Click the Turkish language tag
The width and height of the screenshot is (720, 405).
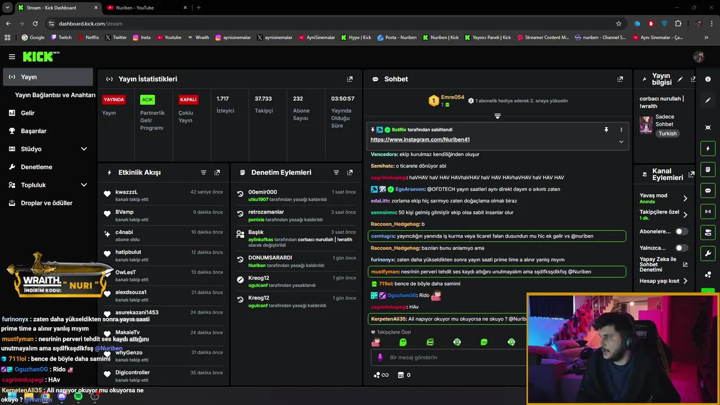(x=668, y=134)
